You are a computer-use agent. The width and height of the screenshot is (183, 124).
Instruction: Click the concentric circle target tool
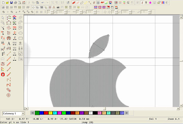[8, 95]
